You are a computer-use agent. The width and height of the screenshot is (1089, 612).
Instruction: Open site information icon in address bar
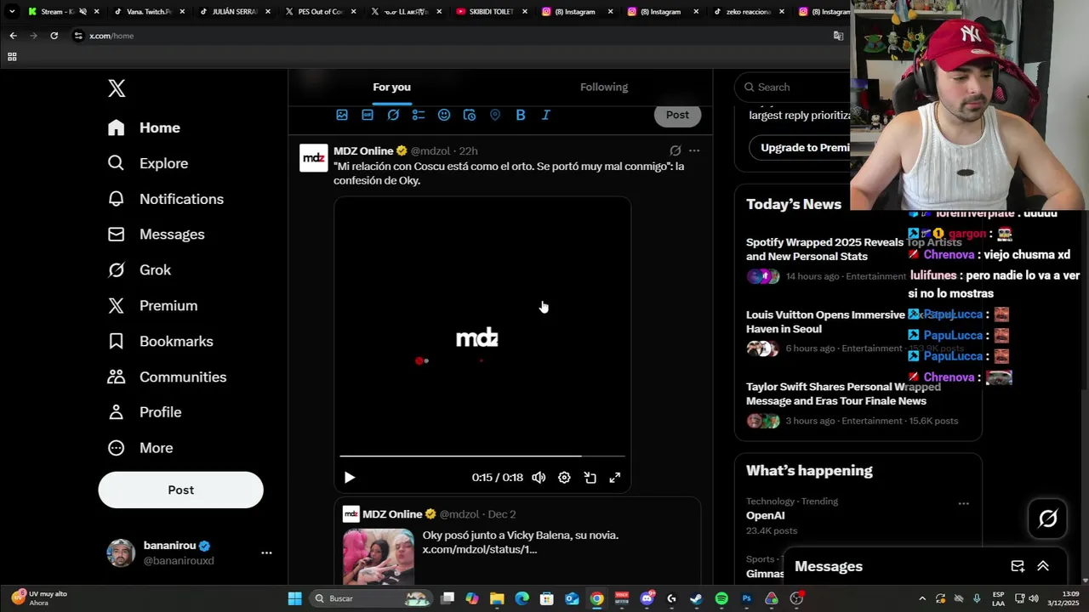[x=78, y=36]
